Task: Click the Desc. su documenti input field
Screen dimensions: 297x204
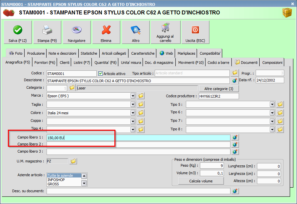Action: tap(138, 191)
